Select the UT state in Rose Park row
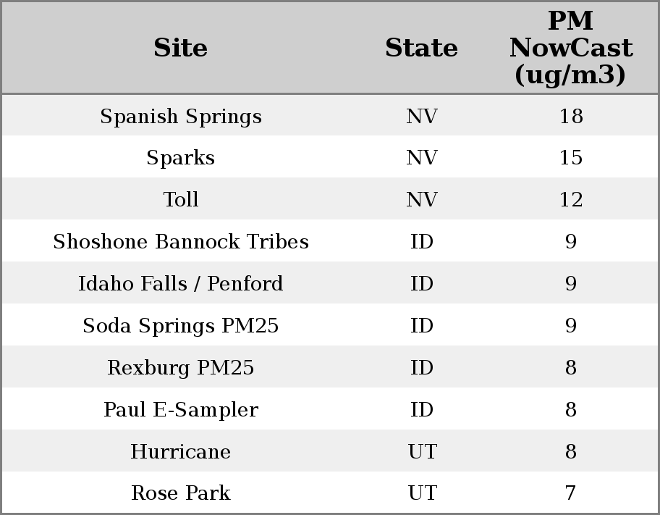Image resolution: width=660 pixels, height=515 pixels. coord(421,493)
